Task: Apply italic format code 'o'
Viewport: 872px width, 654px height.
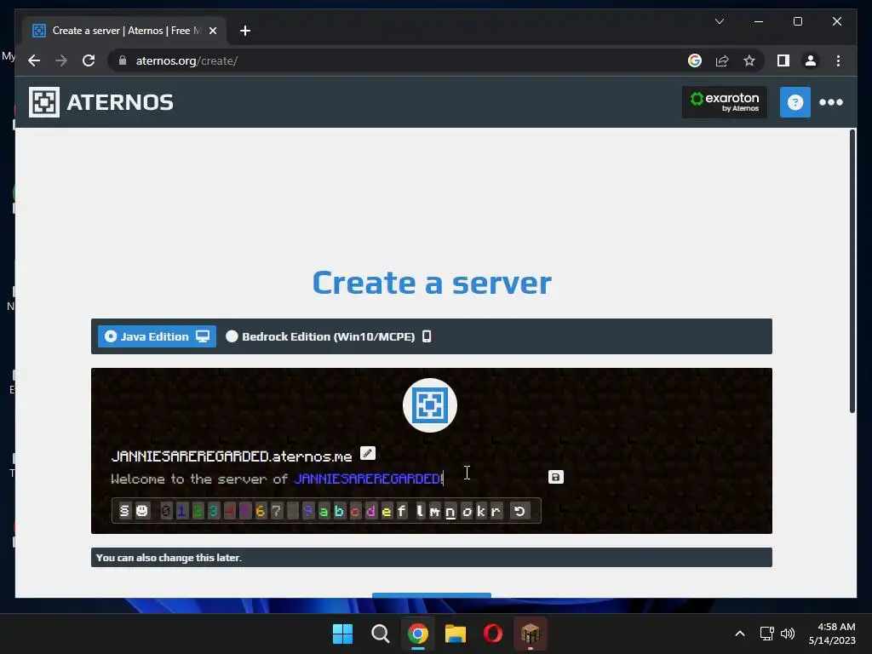Action: pyautogui.click(x=466, y=511)
